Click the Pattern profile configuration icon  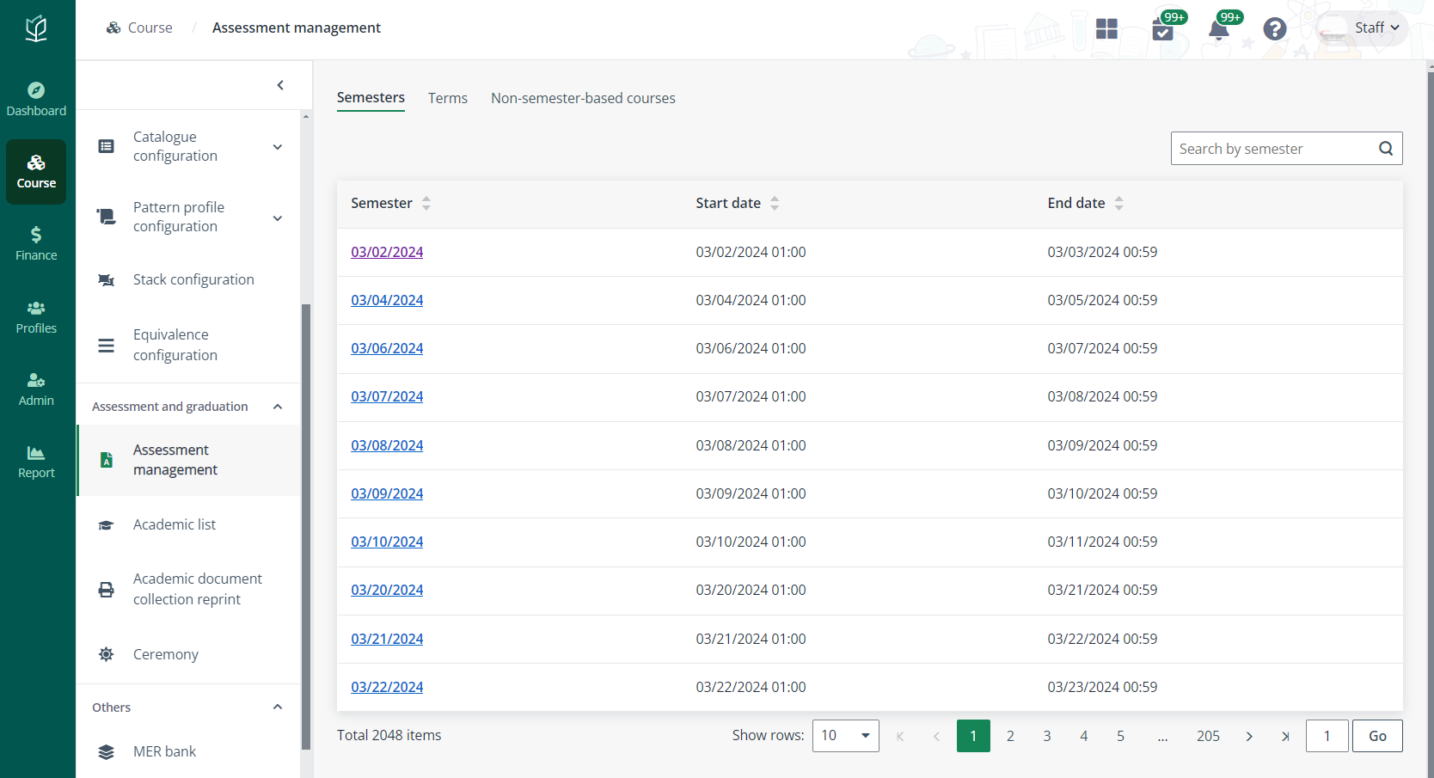point(106,217)
